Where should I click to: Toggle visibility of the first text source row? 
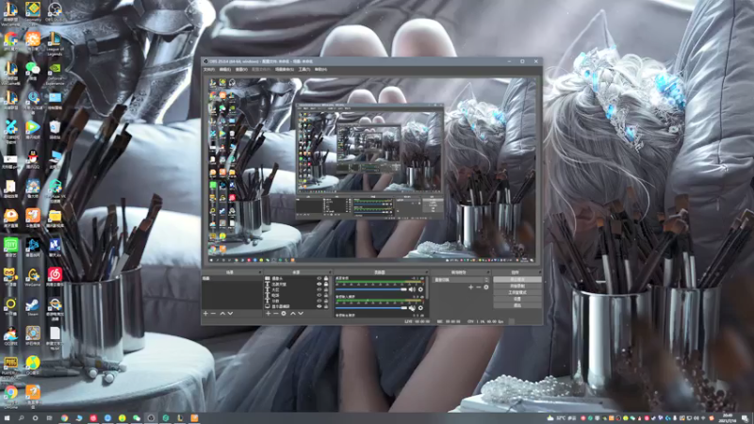(x=320, y=285)
